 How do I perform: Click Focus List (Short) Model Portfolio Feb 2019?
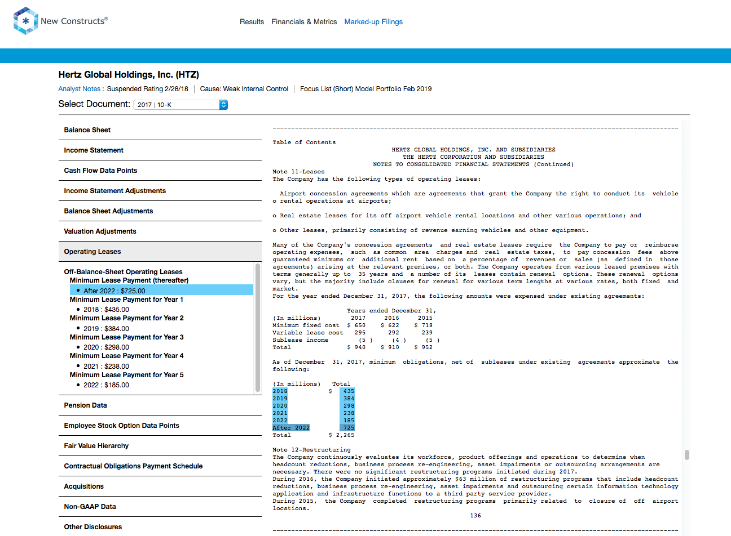365,89
